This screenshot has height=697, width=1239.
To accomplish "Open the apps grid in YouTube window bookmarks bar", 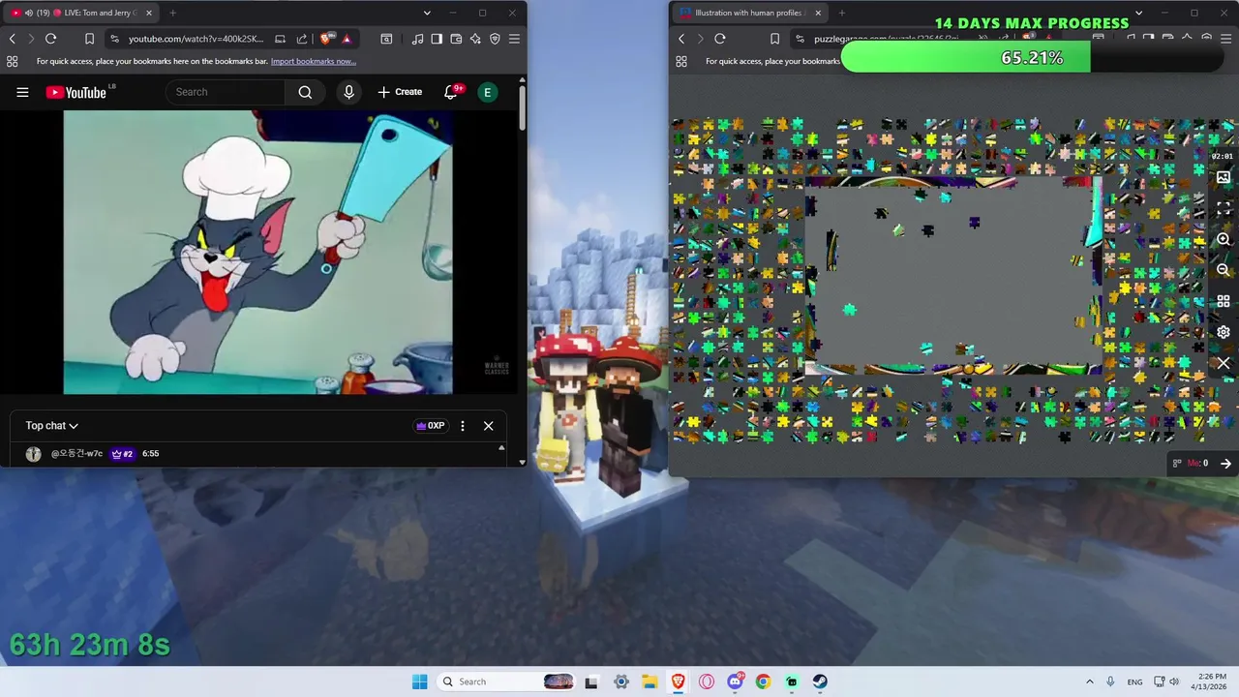I will 12,61.
